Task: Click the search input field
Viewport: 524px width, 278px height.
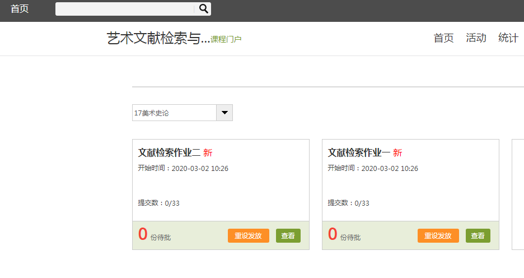Action: pyautogui.click(x=124, y=9)
